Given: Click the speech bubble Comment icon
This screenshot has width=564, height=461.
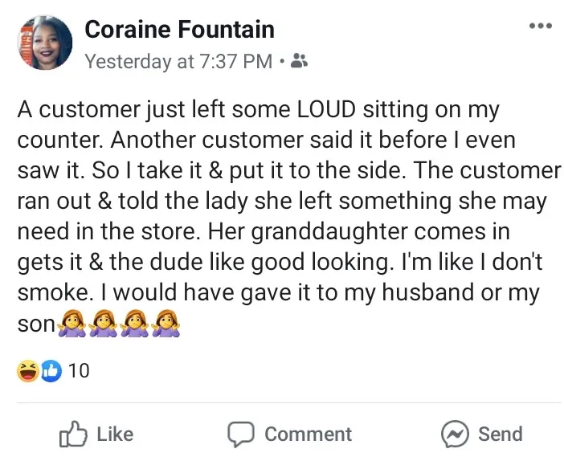Looking at the screenshot, I should (241, 434).
